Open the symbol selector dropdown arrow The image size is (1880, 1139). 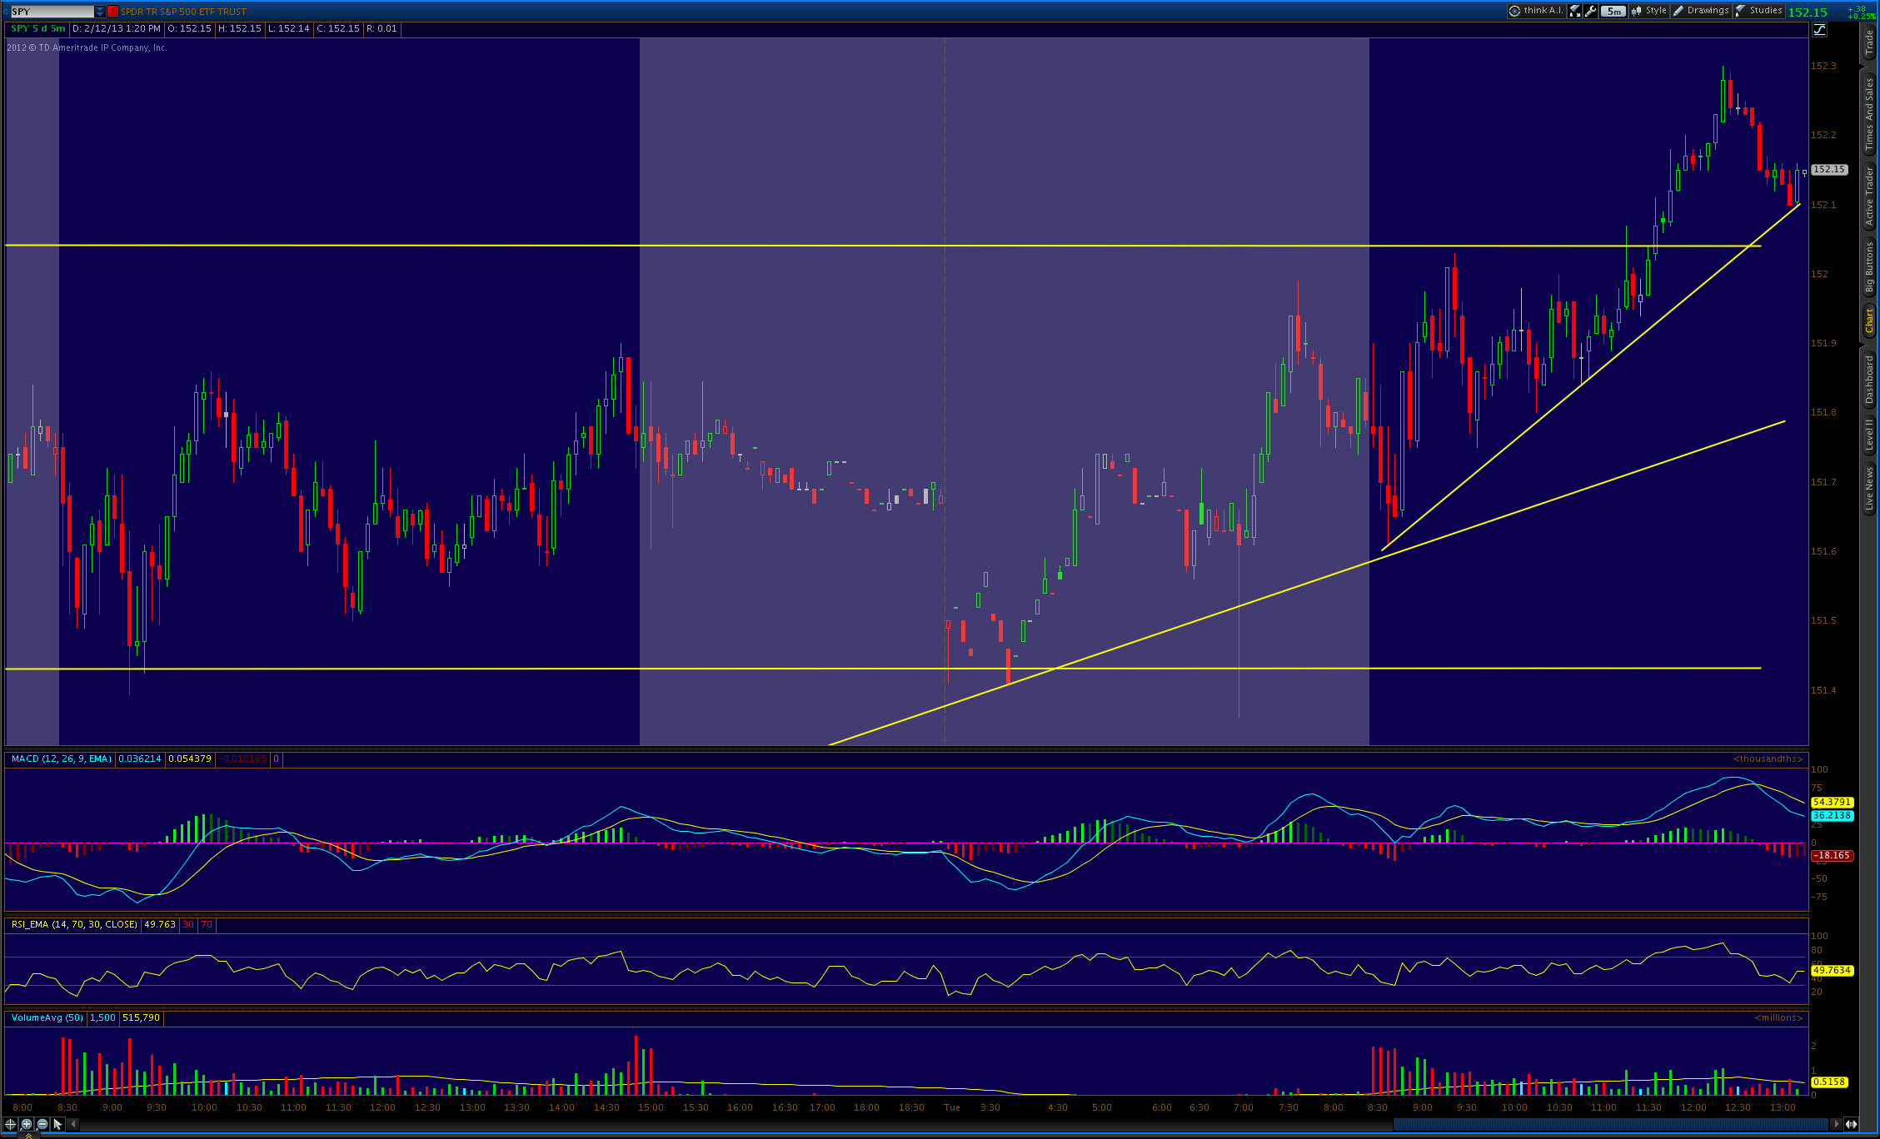pyautogui.click(x=100, y=12)
